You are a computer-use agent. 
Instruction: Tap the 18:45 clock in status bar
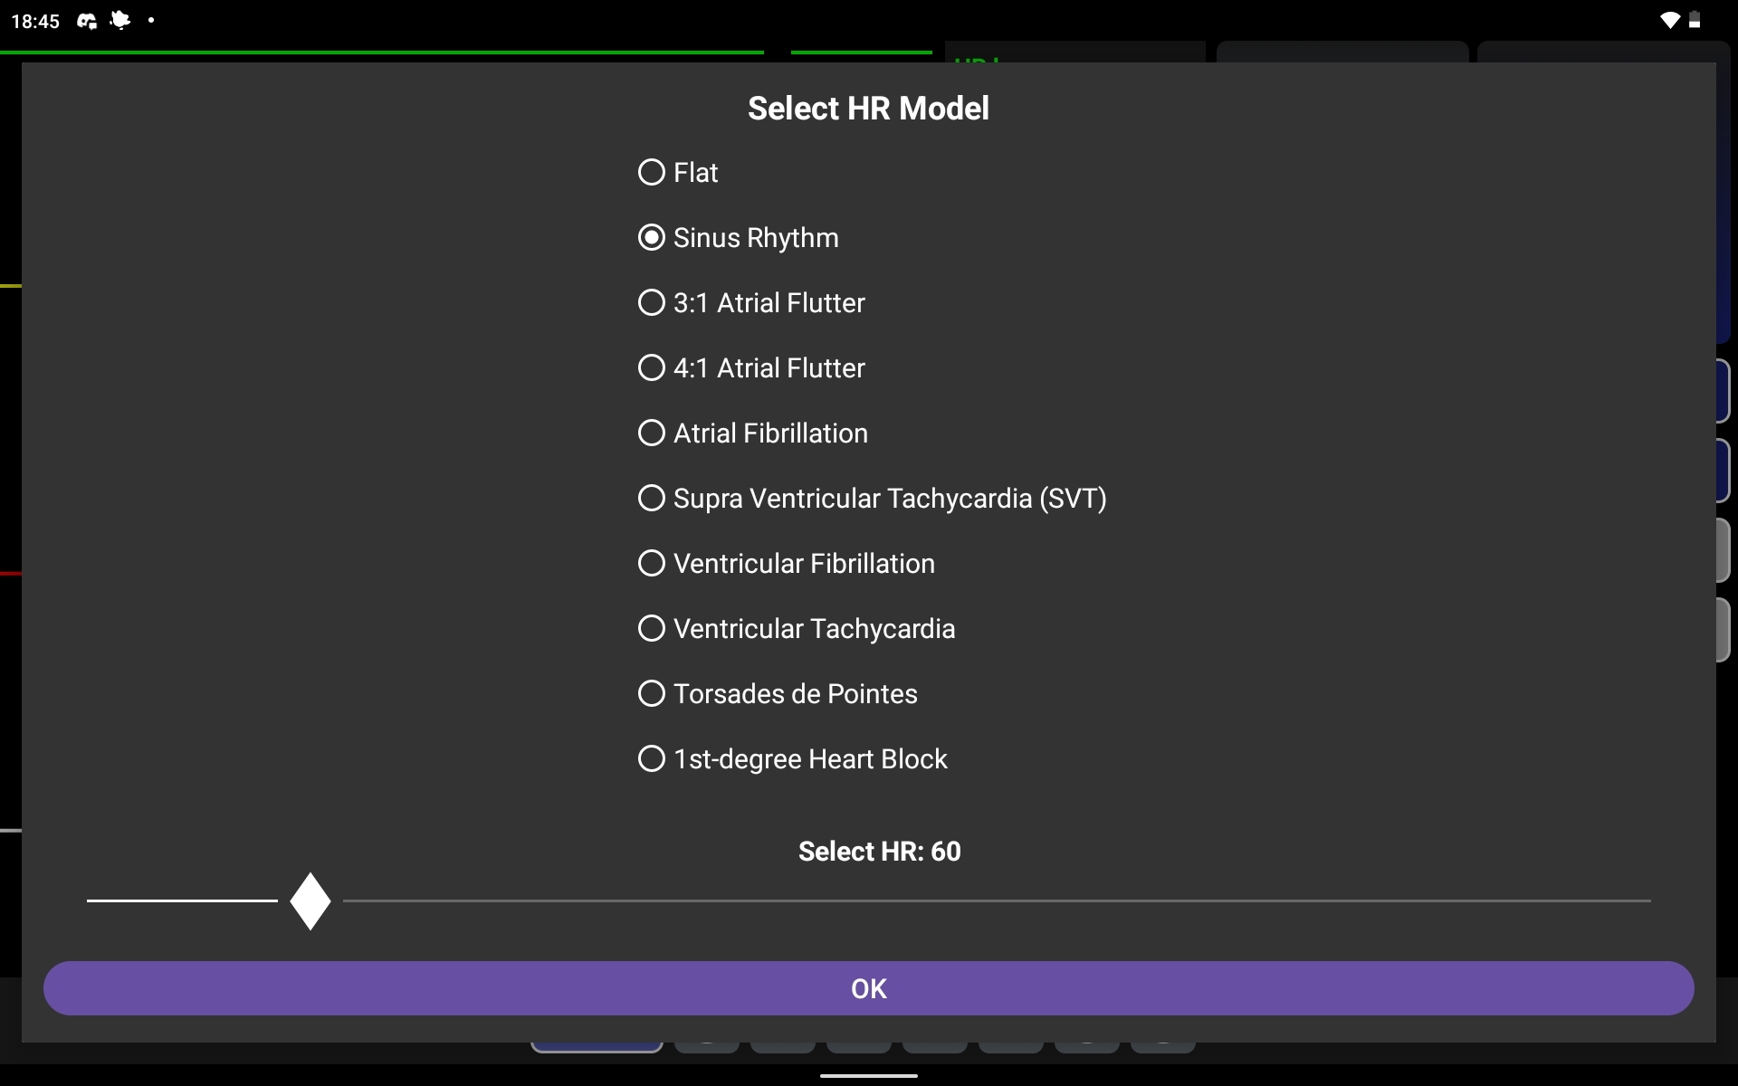coord(35,21)
